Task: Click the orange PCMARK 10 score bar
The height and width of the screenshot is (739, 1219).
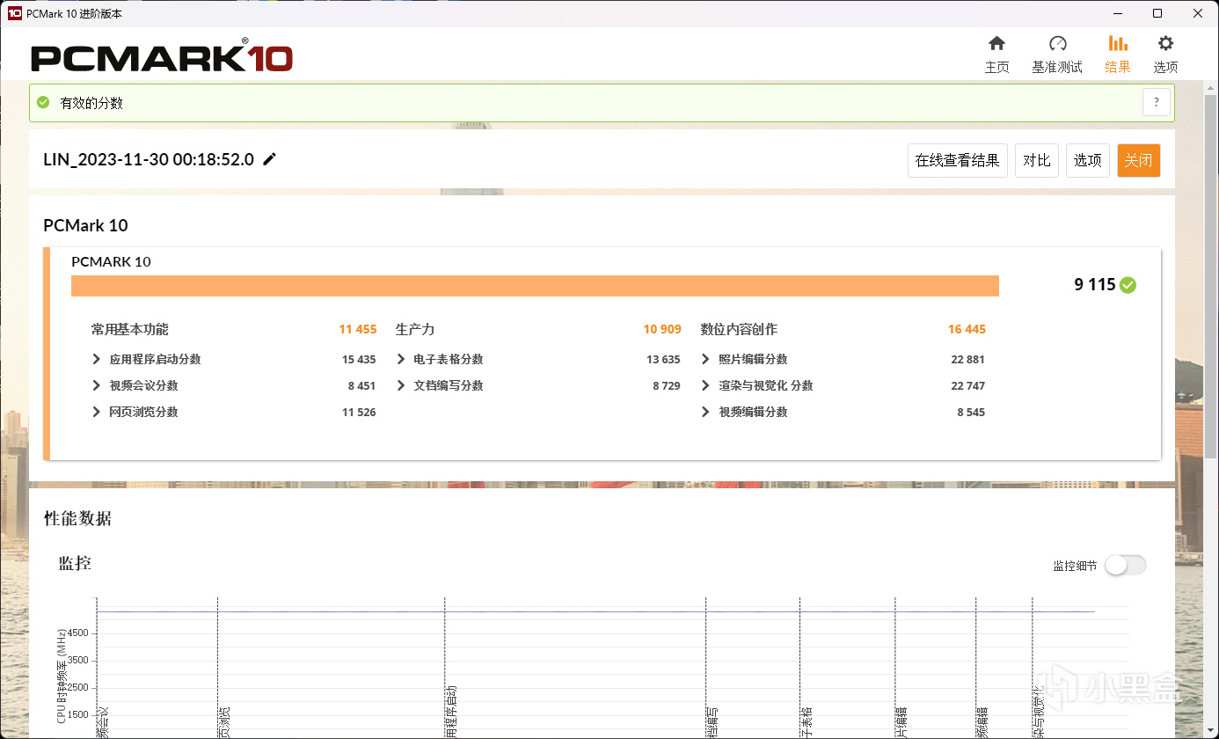Action: pyautogui.click(x=535, y=286)
